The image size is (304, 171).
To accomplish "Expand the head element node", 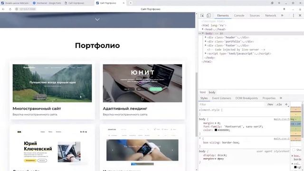I will tap(203, 29).
